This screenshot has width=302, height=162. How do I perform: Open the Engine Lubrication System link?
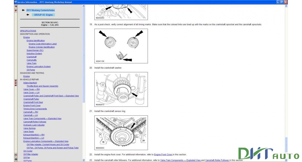point(38,67)
